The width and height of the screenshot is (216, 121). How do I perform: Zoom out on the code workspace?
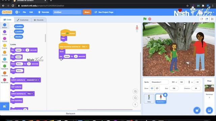[x=135, y=98]
